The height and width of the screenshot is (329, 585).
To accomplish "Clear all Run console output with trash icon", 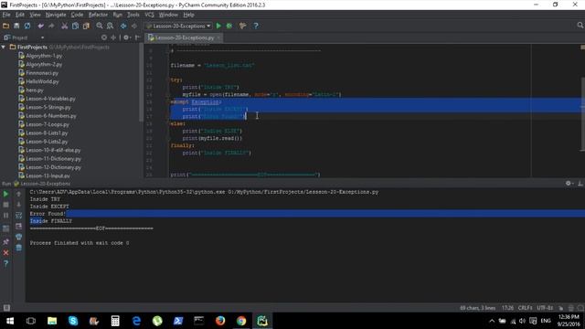I will pyautogui.click(x=18, y=248).
